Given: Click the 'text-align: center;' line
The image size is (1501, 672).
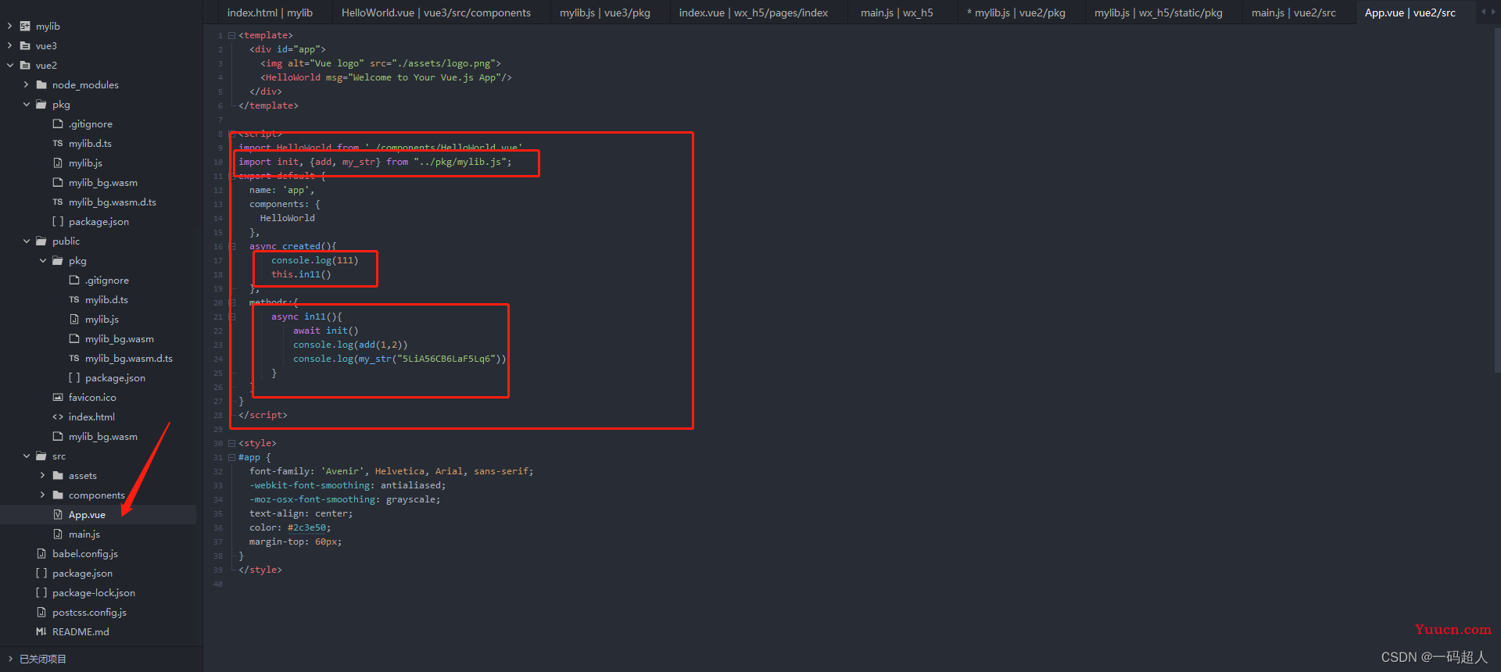Looking at the screenshot, I should tap(301, 513).
